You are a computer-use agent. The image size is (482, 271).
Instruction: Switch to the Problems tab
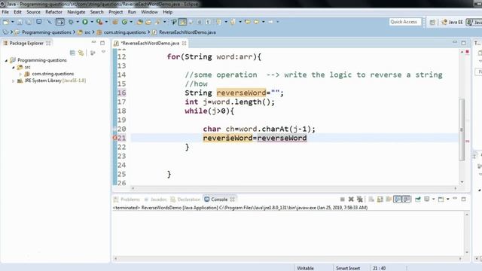point(127,199)
